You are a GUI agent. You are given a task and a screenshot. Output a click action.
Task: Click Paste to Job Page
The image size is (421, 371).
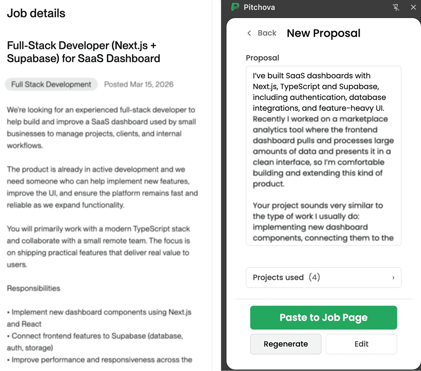point(323,318)
